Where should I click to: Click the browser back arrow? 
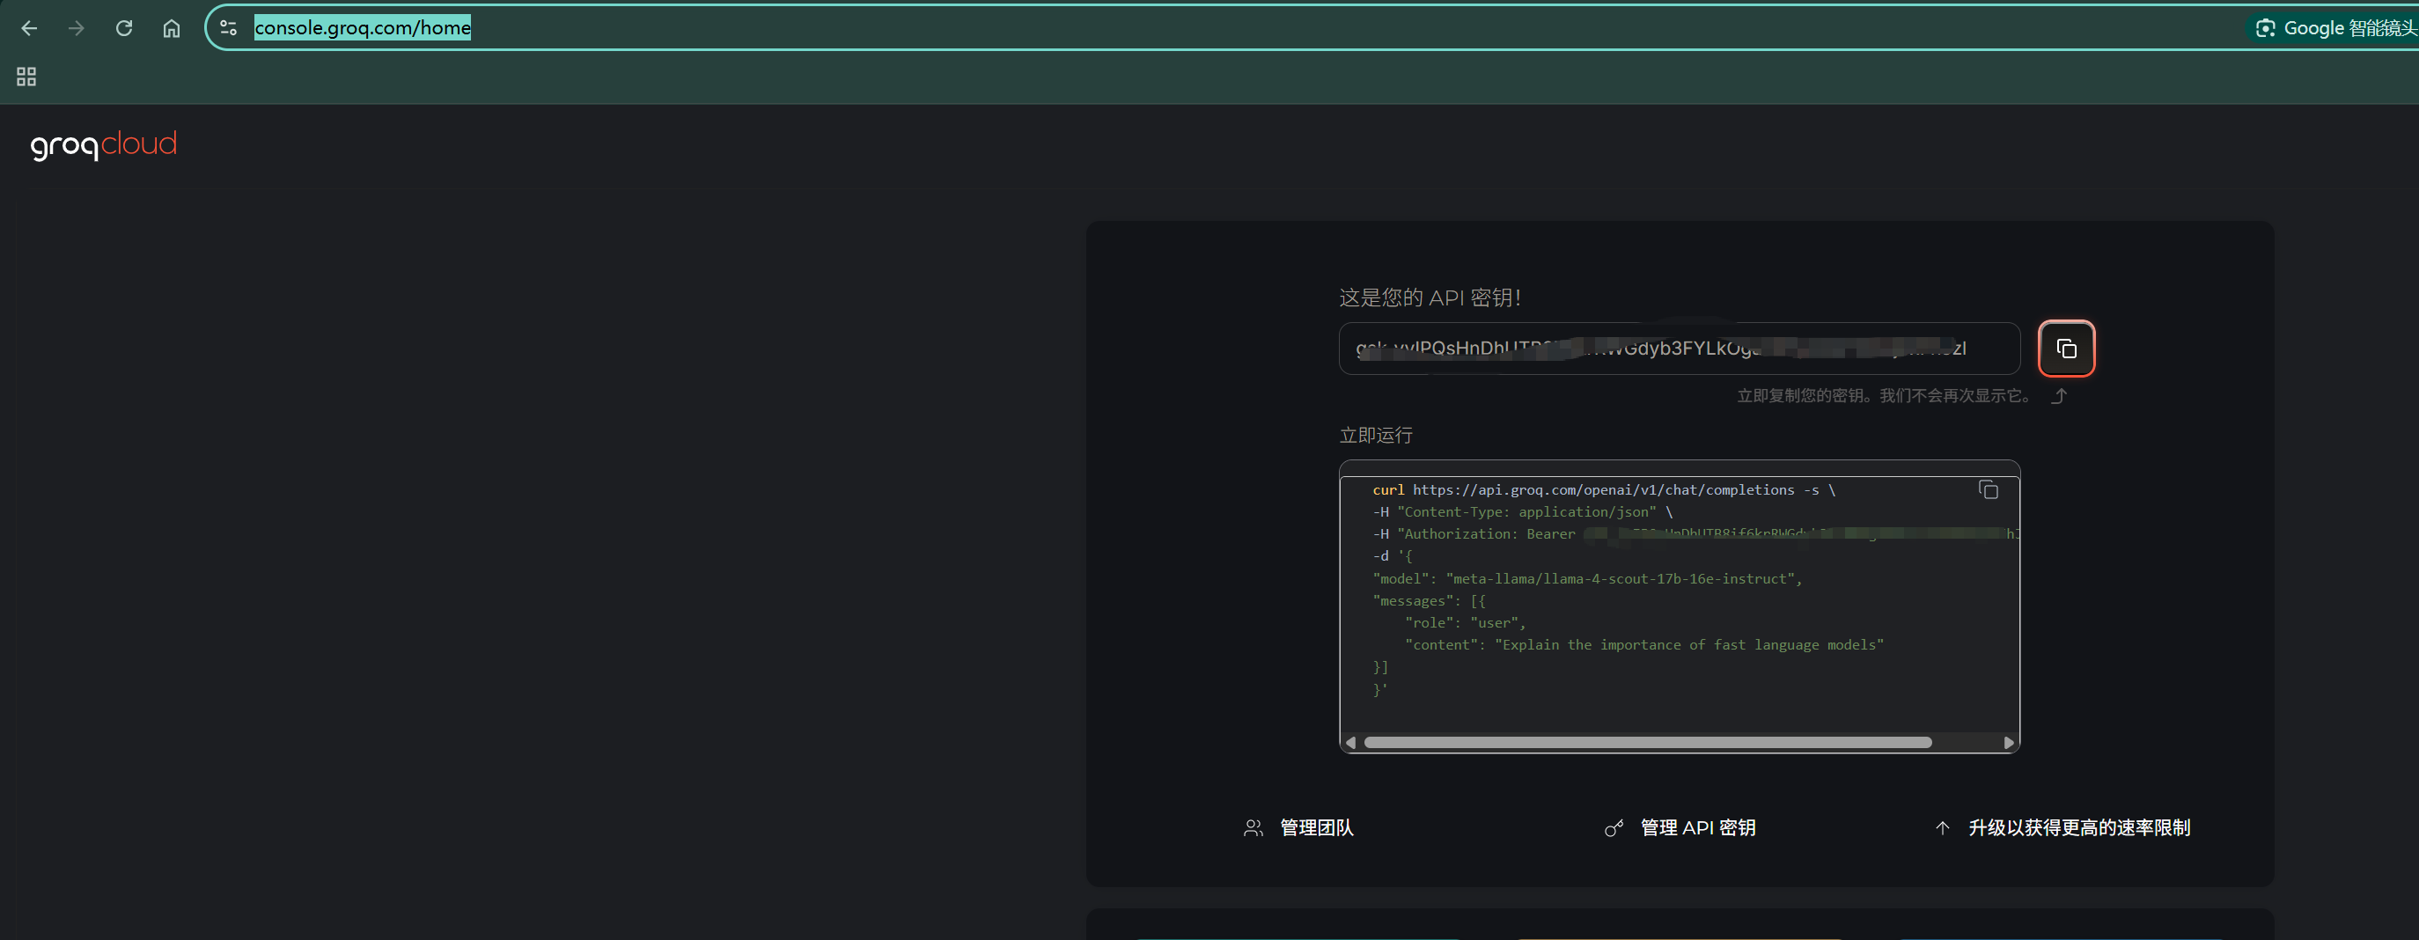click(x=29, y=28)
